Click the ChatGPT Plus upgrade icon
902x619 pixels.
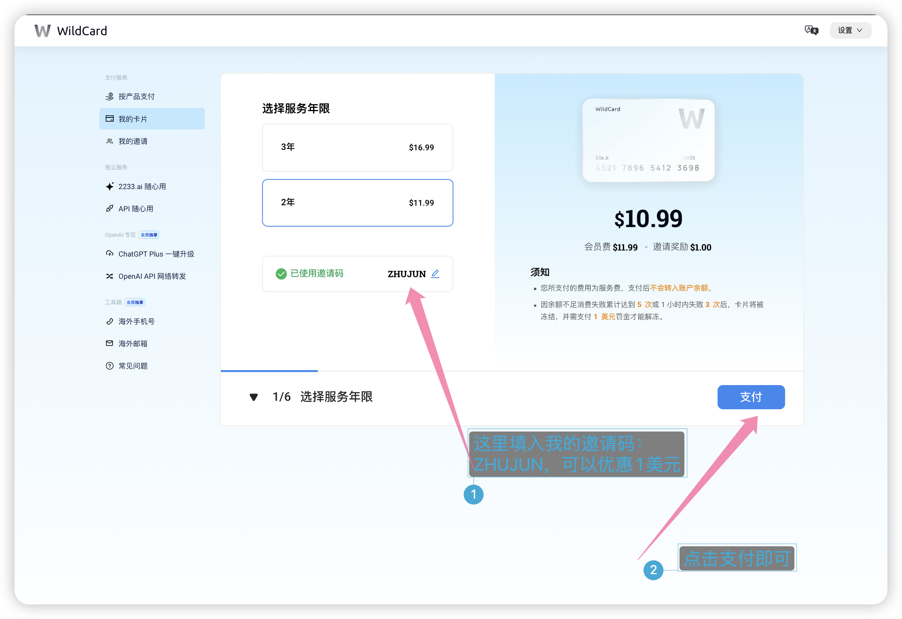110,254
